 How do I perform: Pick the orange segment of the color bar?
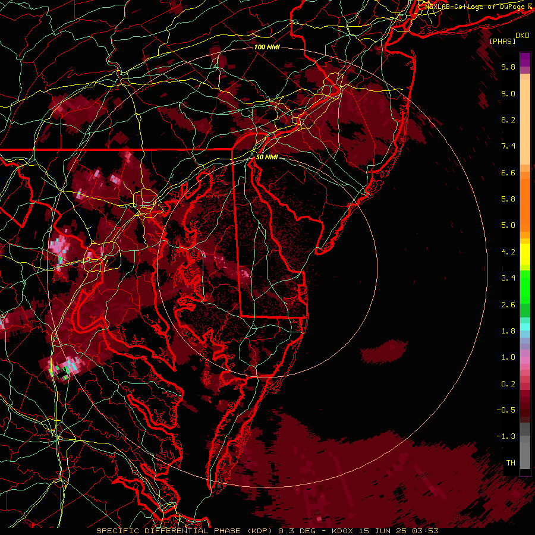(x=525, y=204)
